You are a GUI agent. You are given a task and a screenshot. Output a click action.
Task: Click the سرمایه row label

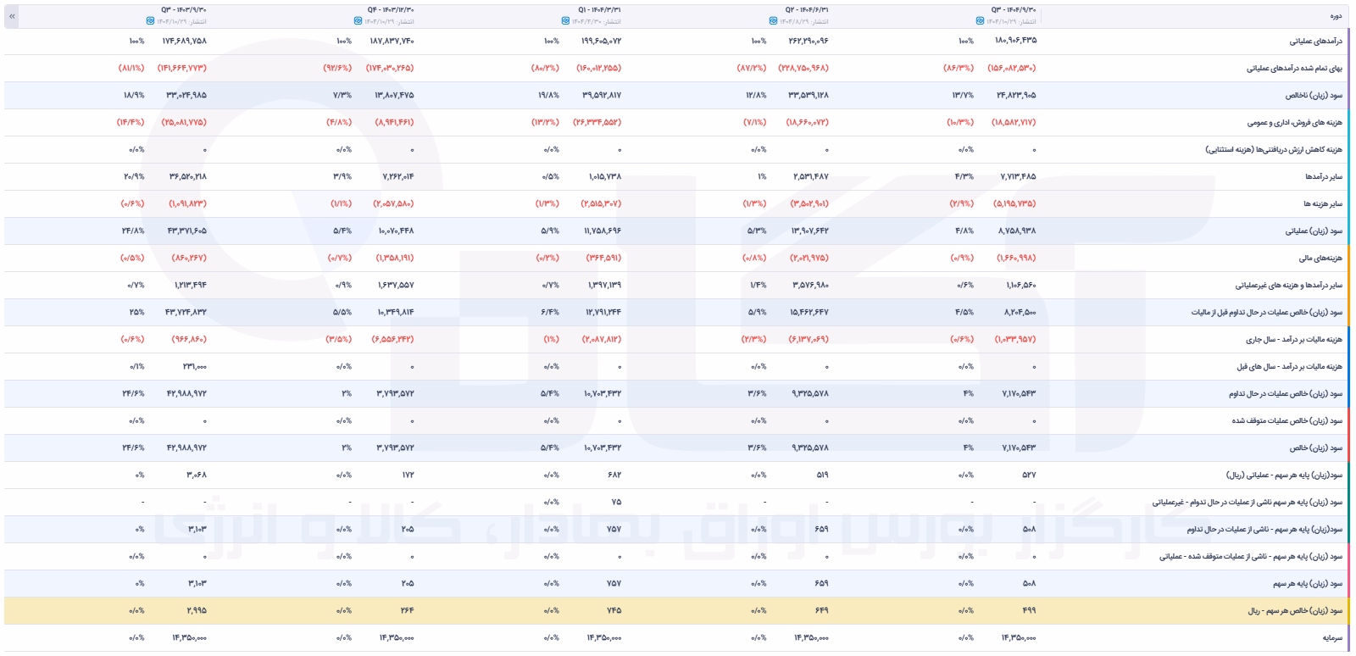tap(1333, 637)
